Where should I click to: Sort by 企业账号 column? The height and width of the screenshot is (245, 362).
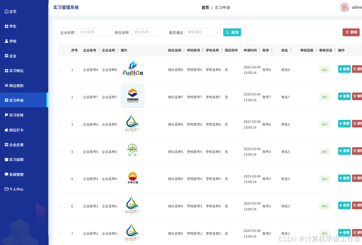99,50
